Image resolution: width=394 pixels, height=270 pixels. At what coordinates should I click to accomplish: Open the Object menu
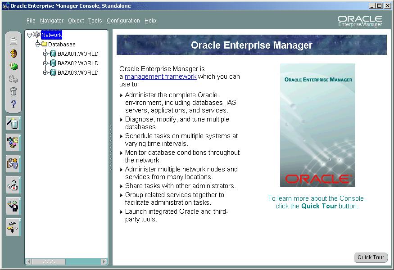tap(76, 21)
